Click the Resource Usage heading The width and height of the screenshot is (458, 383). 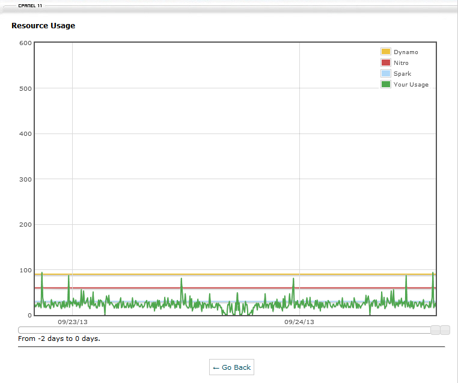coord(43,26)
